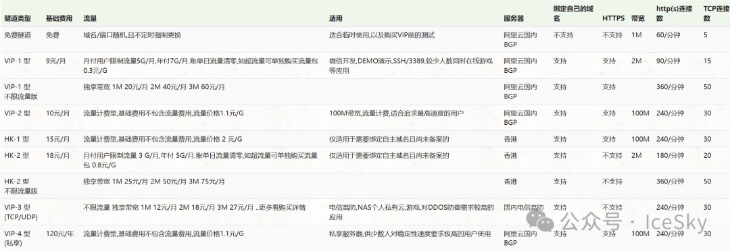
Task: Click the 18元/月 price in HK-2 row
Action: [59, 155]
